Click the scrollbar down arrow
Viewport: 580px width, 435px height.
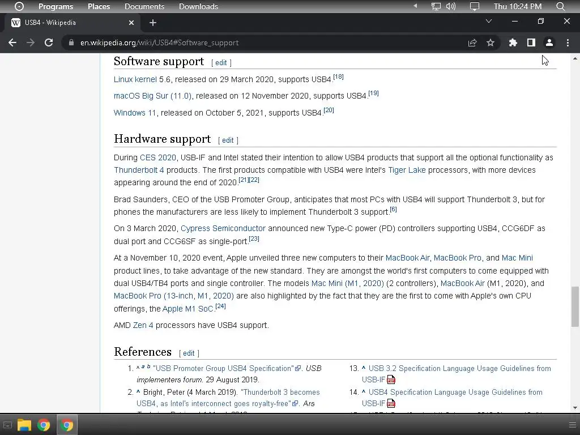575,408
